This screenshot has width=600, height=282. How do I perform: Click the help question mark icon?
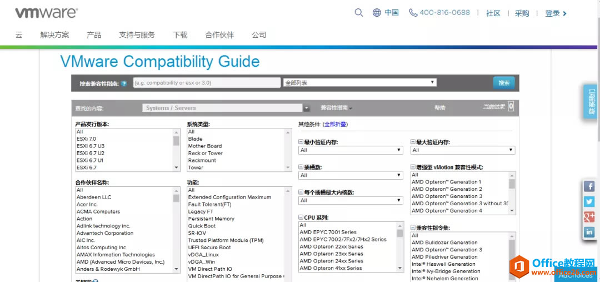tap(123, 83)
